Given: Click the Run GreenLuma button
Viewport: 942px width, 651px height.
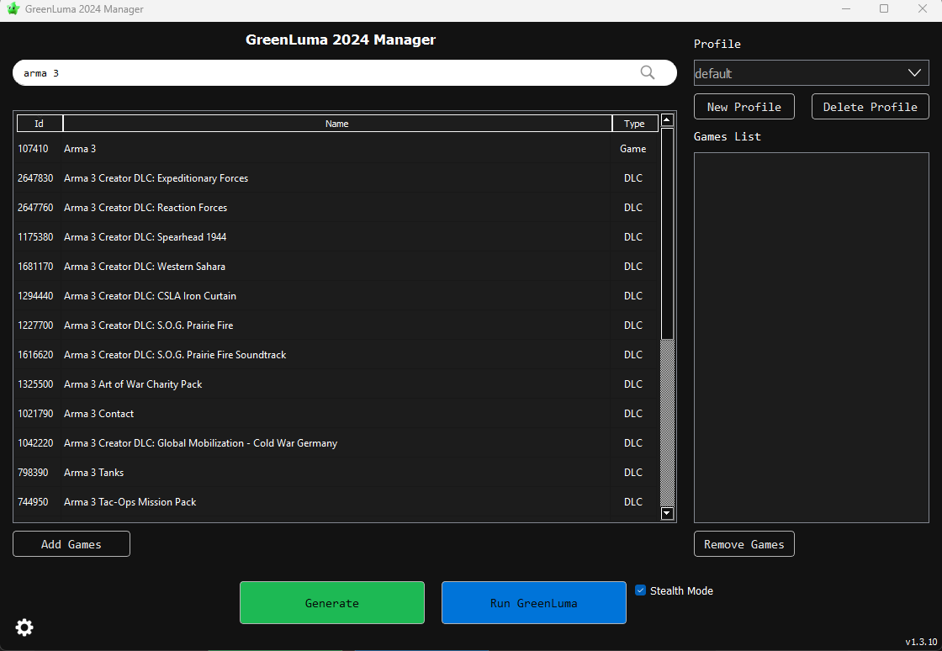Looking at the screenshot, I should pos(533,603).
